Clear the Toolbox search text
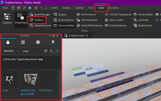The width and height of the screenshot is (161, 101). click(x=46, y=51)
